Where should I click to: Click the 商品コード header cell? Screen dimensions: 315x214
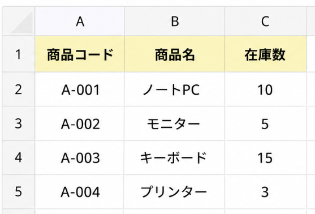pyautogui.click(x=80, y=54)
